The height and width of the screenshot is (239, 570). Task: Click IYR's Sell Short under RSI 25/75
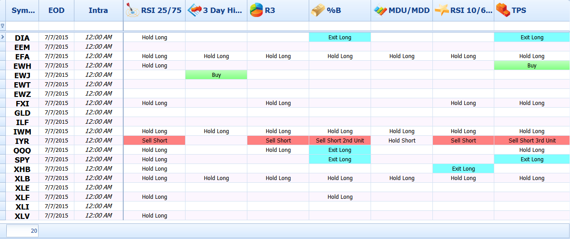[x=155, y=141]
